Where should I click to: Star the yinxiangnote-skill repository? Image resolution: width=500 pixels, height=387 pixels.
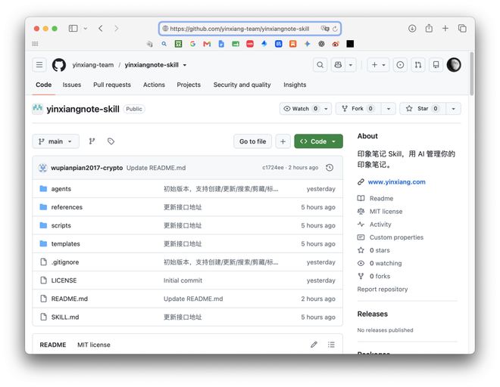(x=423, y=109)
